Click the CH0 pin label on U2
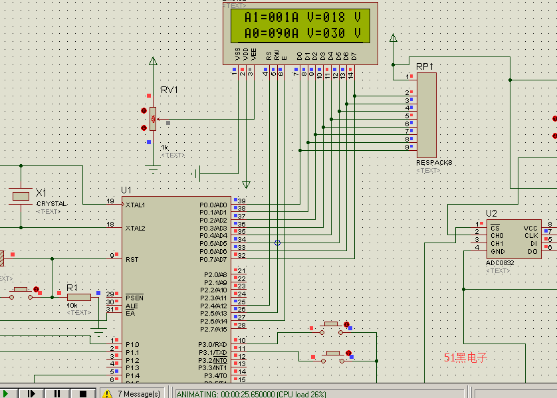557x398 pixels. 497,236
